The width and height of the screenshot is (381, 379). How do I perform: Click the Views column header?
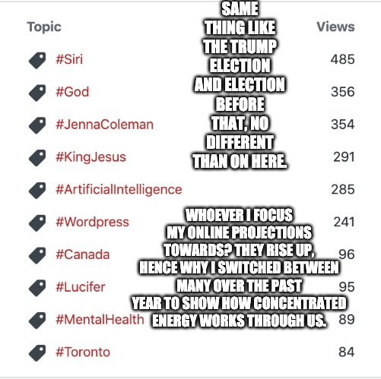(335, 27)
